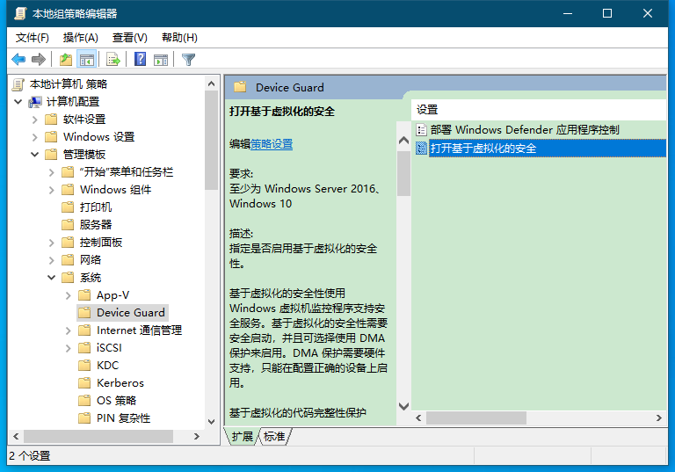
Task: Minimize the 本地组策略编辑器 window
Action: [568, 13]
